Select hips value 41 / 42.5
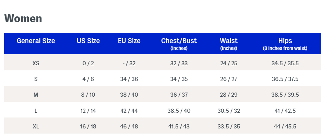 pos(285,111)
